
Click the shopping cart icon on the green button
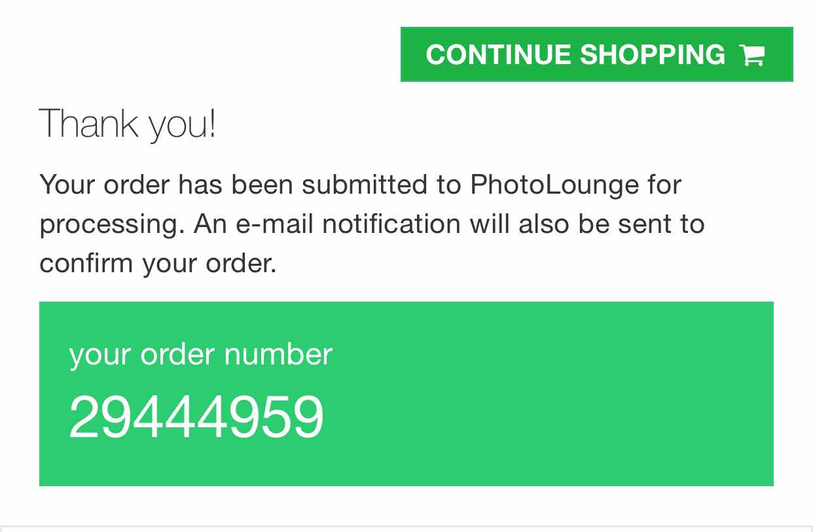[752, 55]
